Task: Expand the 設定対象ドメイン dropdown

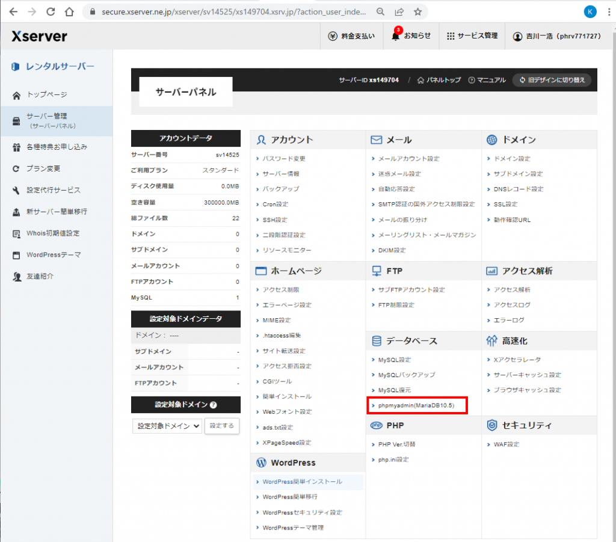Action: 167,426
